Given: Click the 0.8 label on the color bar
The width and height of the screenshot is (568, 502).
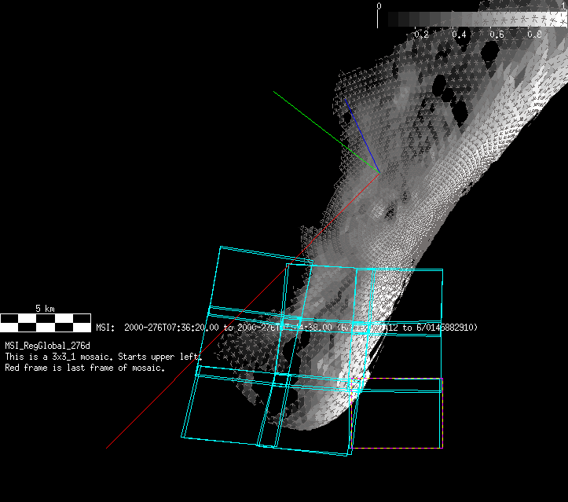Looking at the screenshot, I should pyautogui.click(x=535, y=35).
